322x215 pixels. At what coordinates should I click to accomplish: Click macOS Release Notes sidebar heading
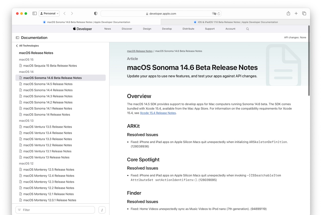[x=36, y=53]
